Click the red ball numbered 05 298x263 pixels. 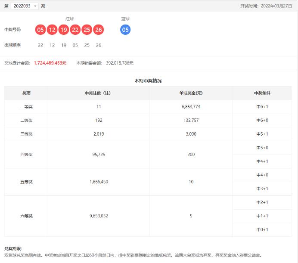[40, 30]
